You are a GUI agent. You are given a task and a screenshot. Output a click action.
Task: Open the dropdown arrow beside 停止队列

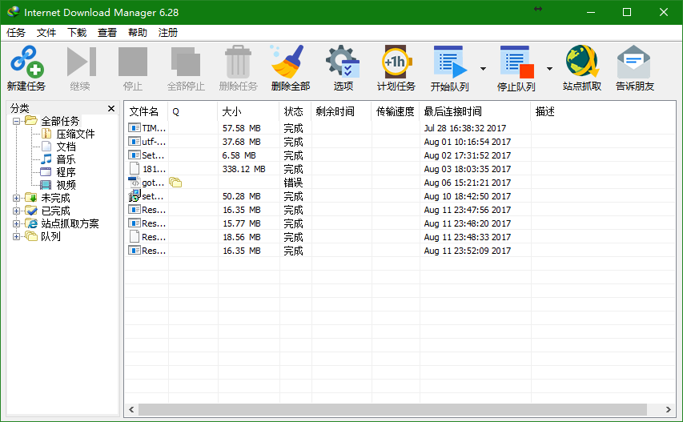click(549, 69)
